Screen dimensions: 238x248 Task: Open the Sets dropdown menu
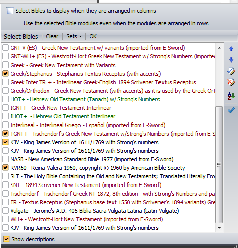(x=74, y=36)
